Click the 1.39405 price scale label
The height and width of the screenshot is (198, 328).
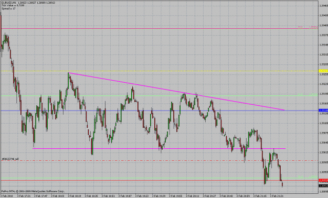pyautogui.click(x=323, y=26)
